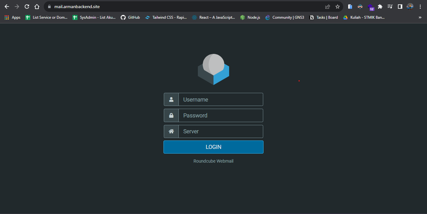Screen dimensions: 427x214
Task: Open the Tasks | Board bookmark
Action: tap(324, 17)
